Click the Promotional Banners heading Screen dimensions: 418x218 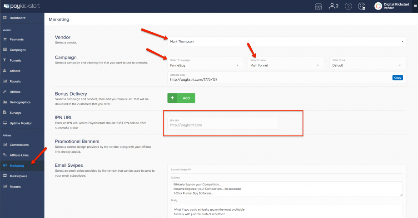77,141
